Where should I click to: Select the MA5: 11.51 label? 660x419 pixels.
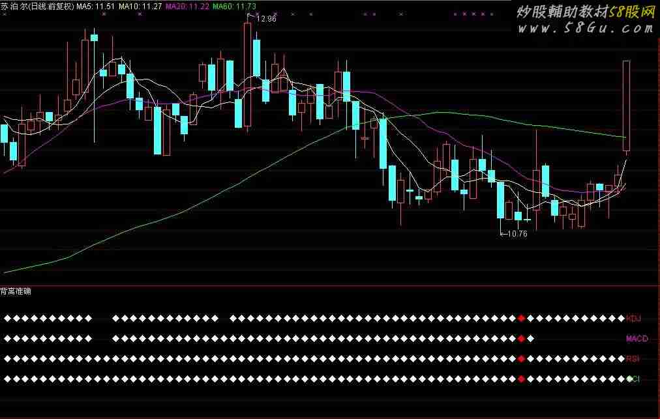[x=96, y=7]
